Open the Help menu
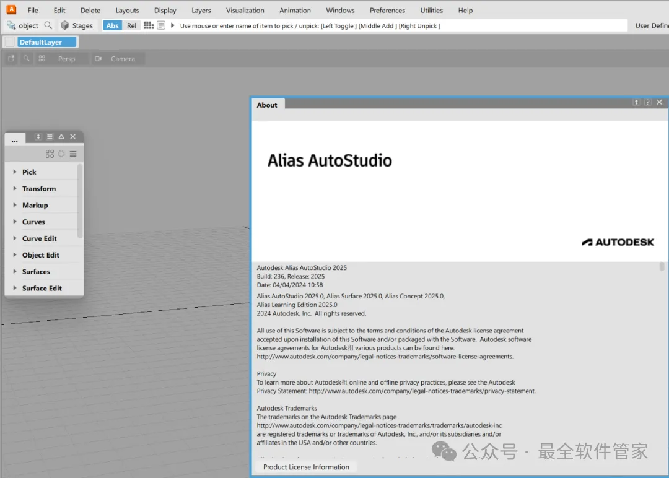The width and height of the screenshot is (669, 478). click(x=465, y=11)
